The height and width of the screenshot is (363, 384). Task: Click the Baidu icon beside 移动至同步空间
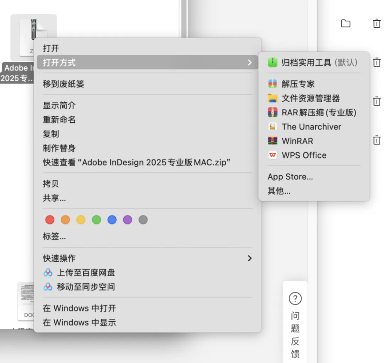[x=48, y=286]
